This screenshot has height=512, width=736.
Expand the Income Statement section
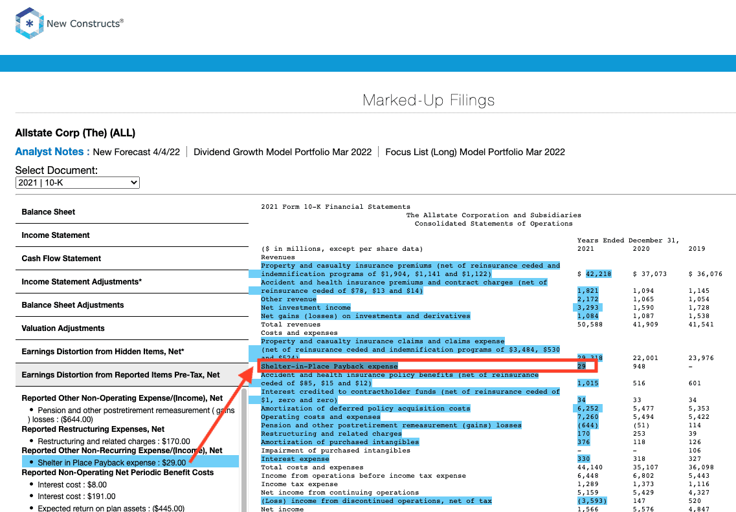132,235
